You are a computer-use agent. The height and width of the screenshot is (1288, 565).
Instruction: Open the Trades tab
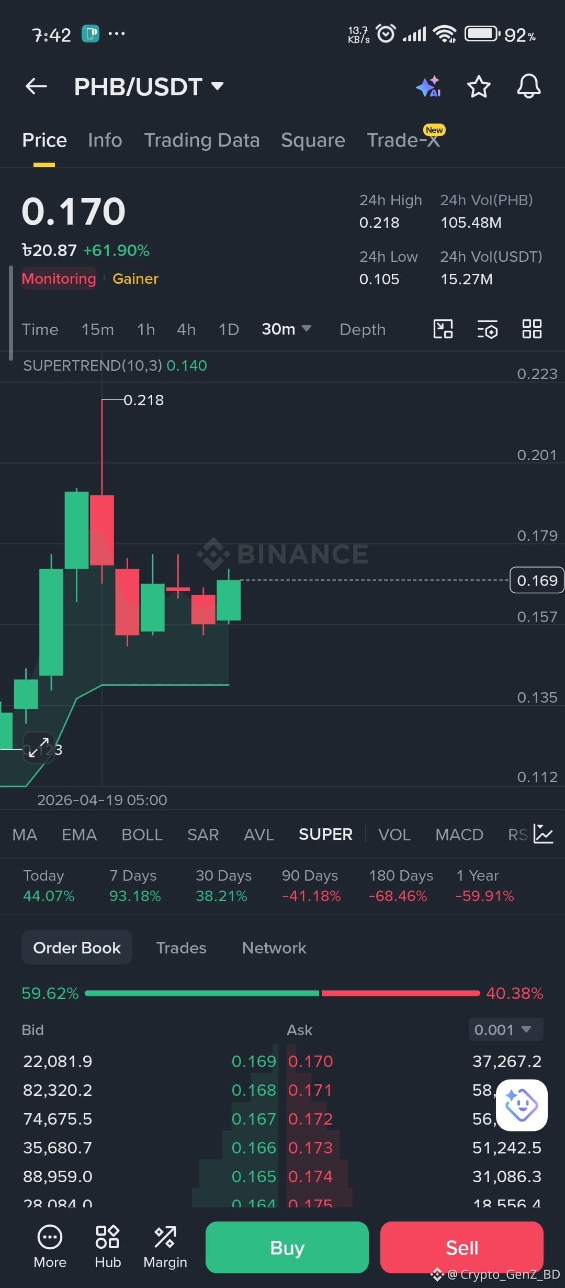181,948
